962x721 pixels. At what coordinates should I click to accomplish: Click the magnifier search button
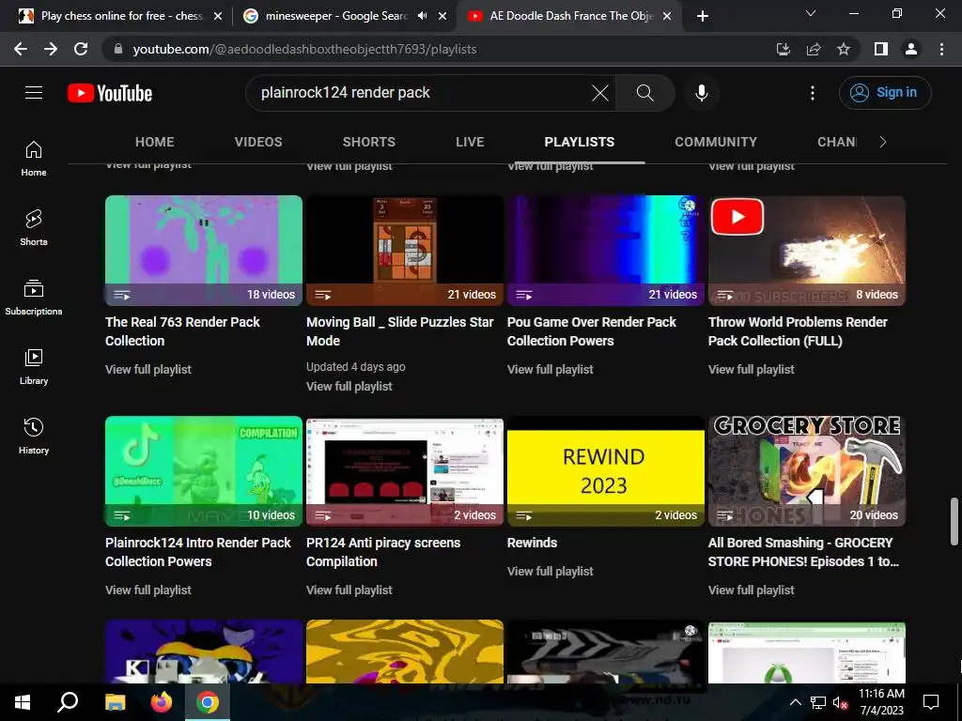[644, 93]
